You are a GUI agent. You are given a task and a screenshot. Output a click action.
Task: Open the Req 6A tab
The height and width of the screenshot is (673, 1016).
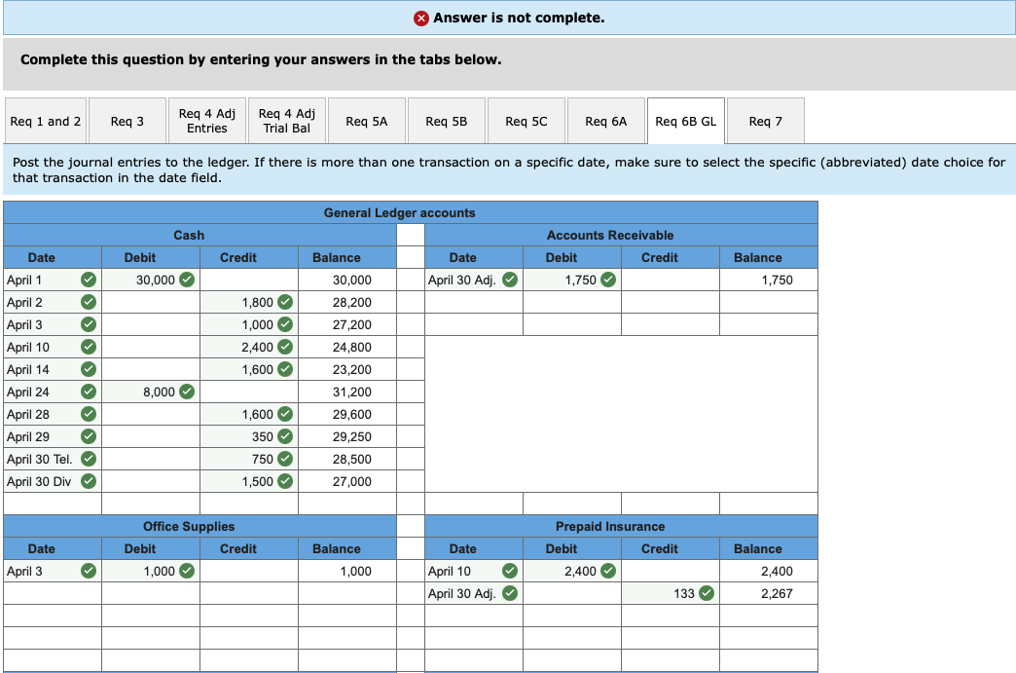606,121
